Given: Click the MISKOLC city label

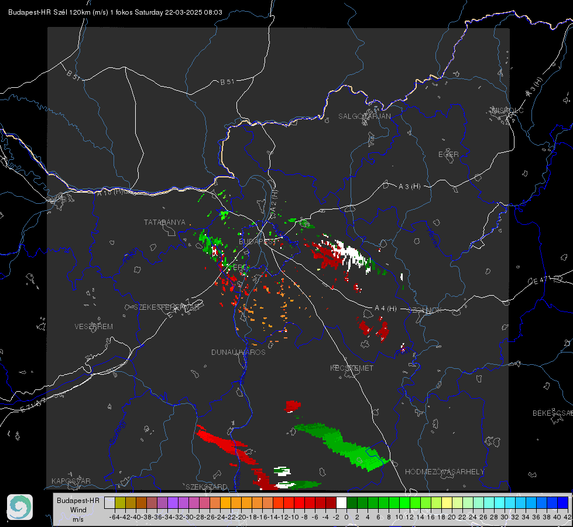Looking at the screenshot, I should click(x=507, y=110).
